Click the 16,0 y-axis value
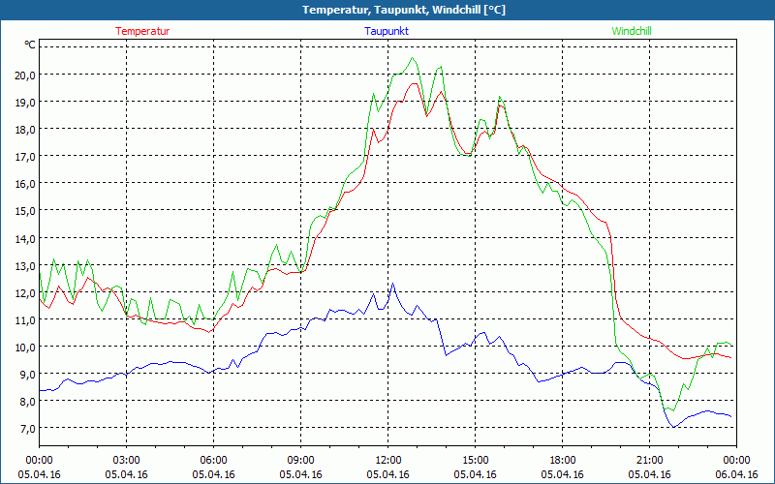Screen dimensions: 775x484 click(26, 184)
